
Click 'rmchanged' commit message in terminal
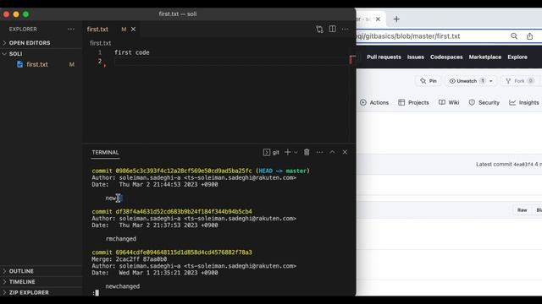(121, 239)
